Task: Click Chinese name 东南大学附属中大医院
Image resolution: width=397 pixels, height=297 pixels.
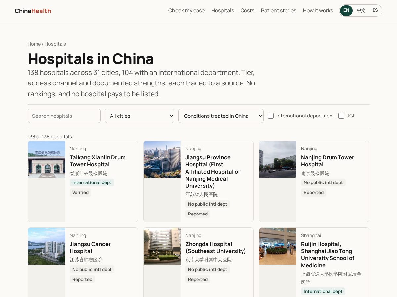Action: [208, 260]
